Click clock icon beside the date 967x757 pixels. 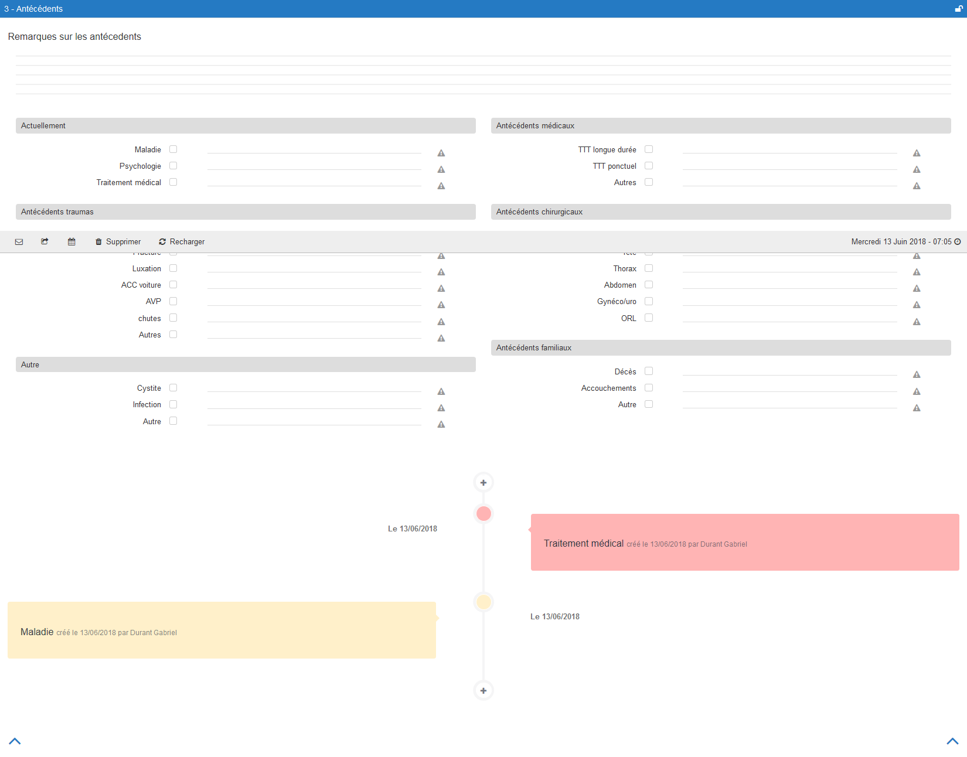958,241
